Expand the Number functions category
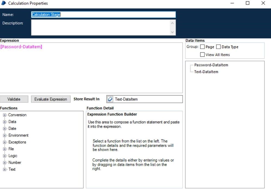The width and height of the screenshot is (271, 190). 5,163
